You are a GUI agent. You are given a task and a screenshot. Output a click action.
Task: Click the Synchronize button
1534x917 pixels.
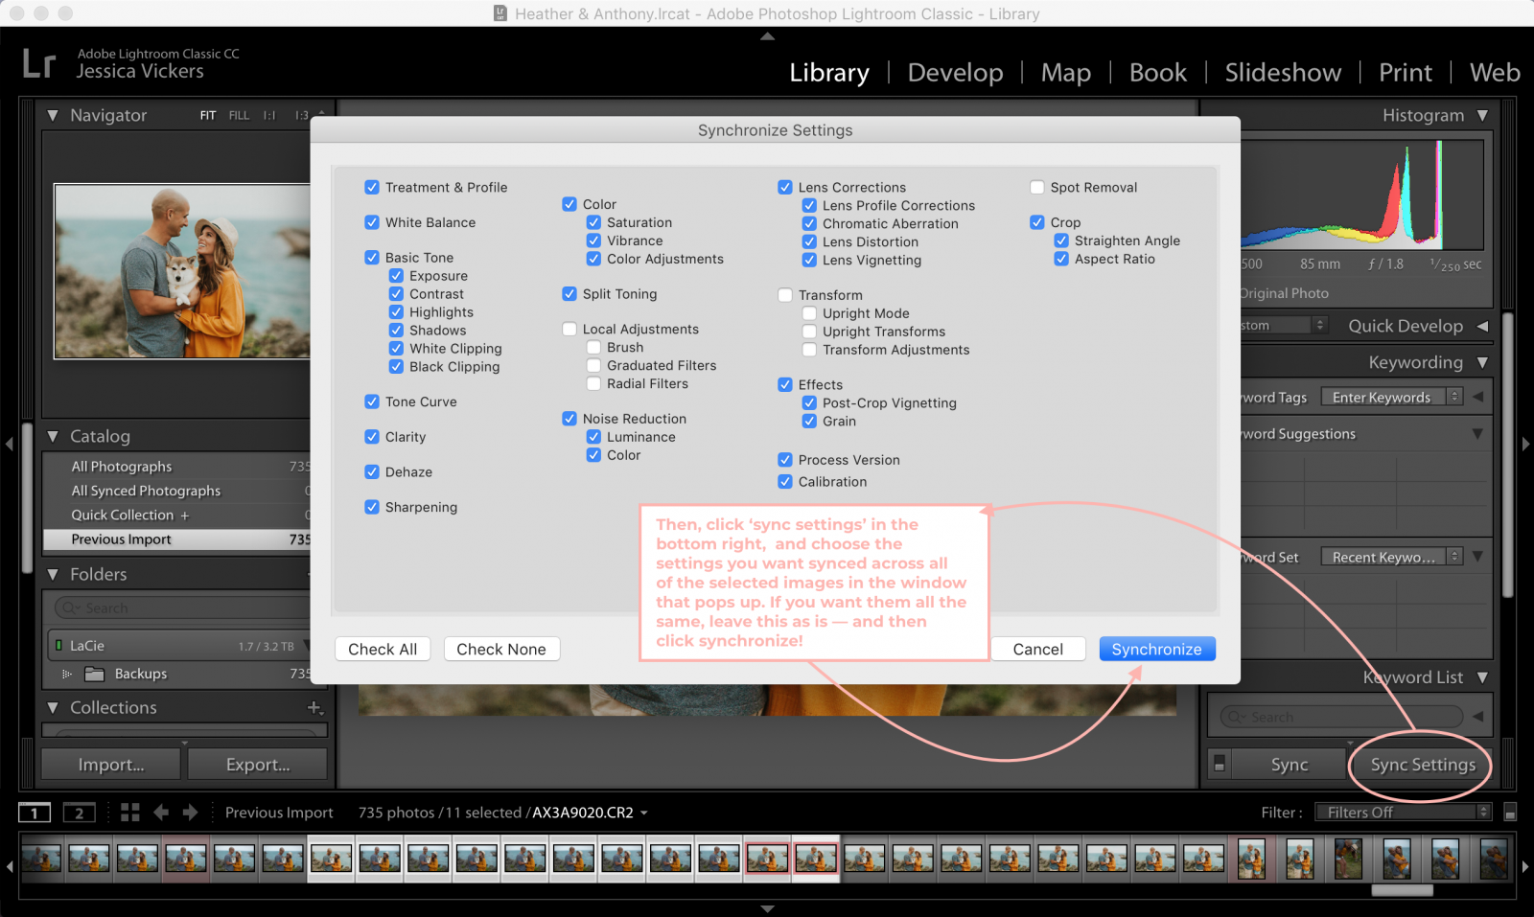coord(1156,649)
